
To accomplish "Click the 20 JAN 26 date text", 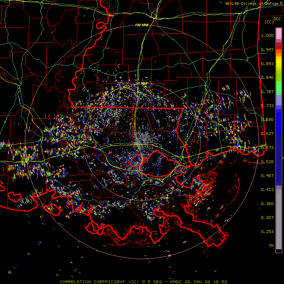I will 198,282.
